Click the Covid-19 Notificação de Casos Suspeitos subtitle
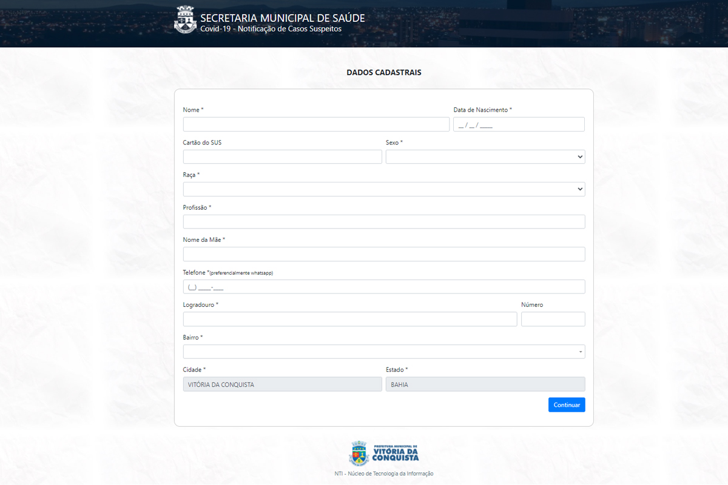This screenshot has width=728, height=485. click(271, 29)
